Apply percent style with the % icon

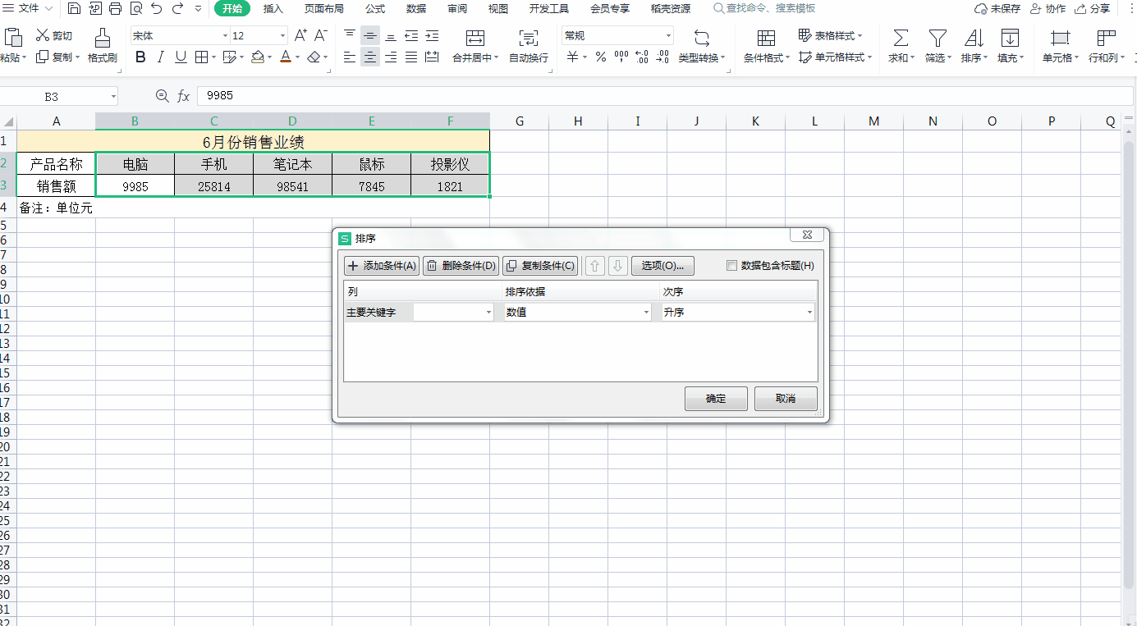click(601, 57)
